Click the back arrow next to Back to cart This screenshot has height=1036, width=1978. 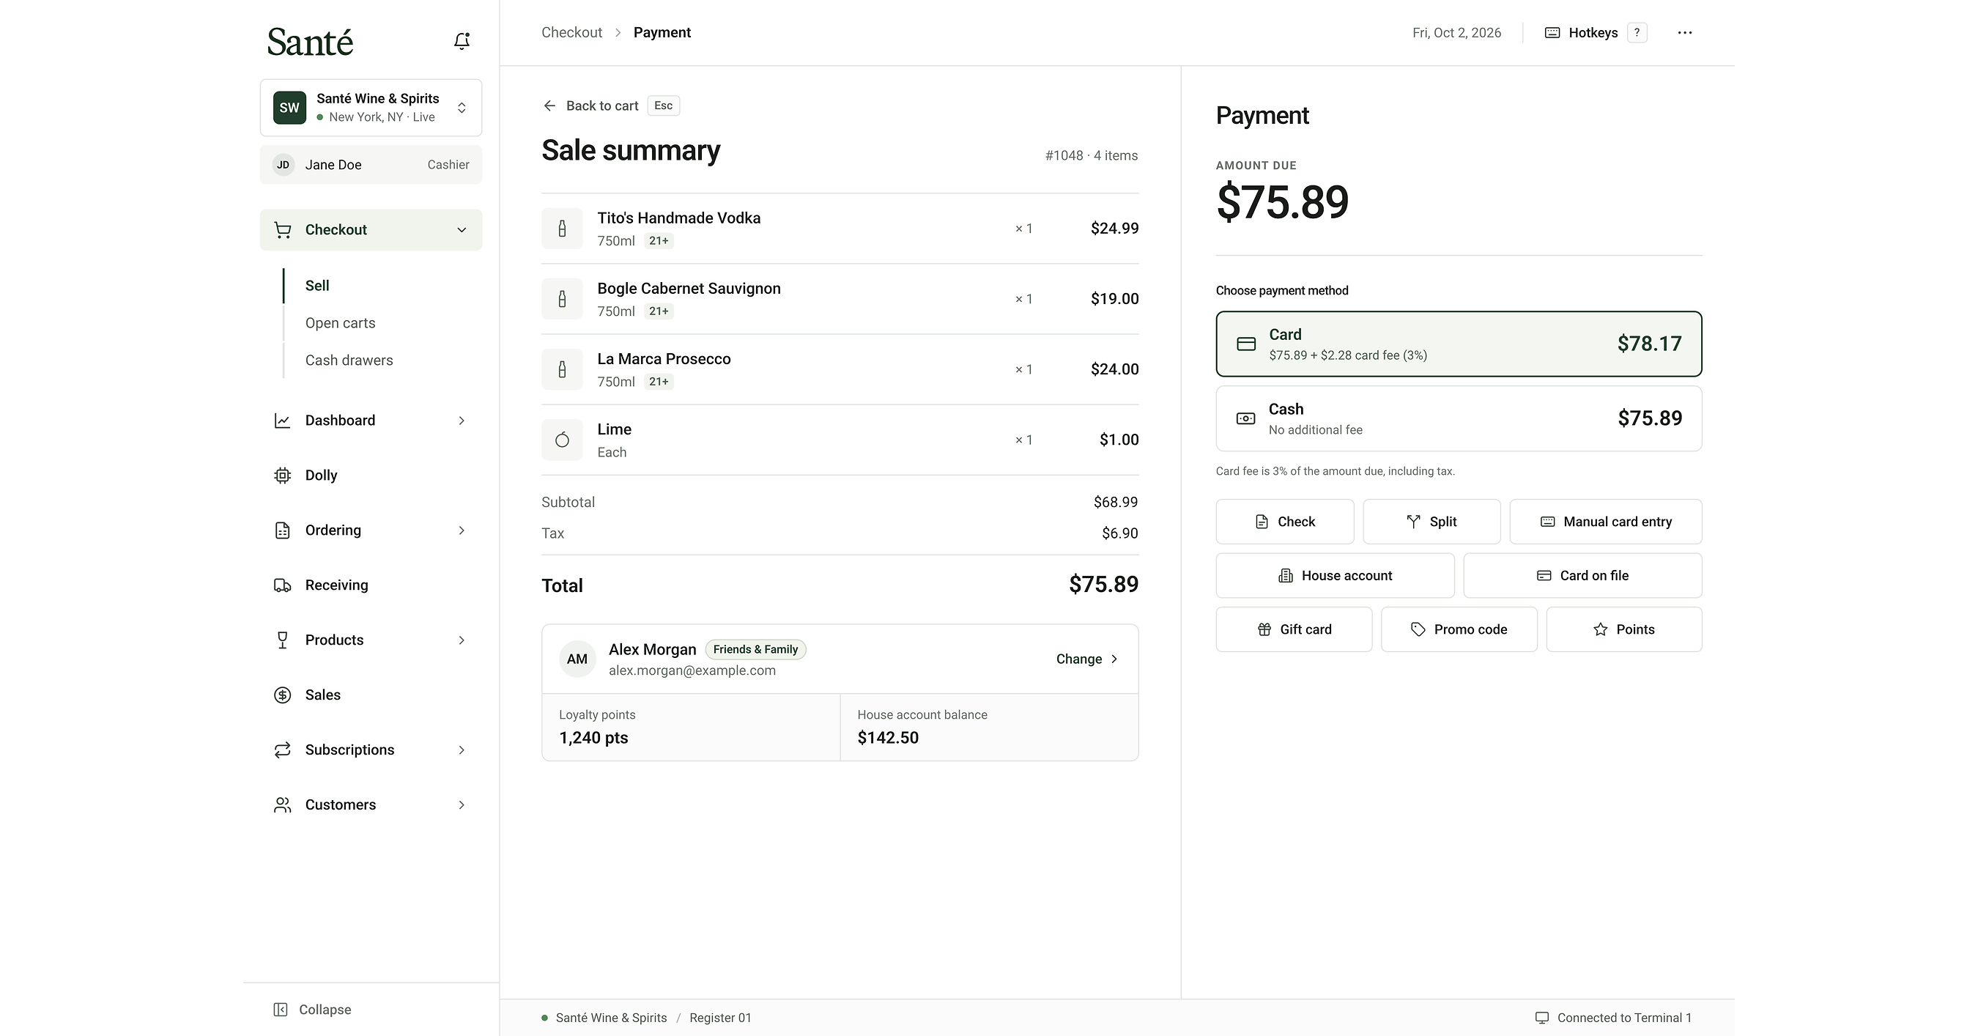click(x=549, y=106)
